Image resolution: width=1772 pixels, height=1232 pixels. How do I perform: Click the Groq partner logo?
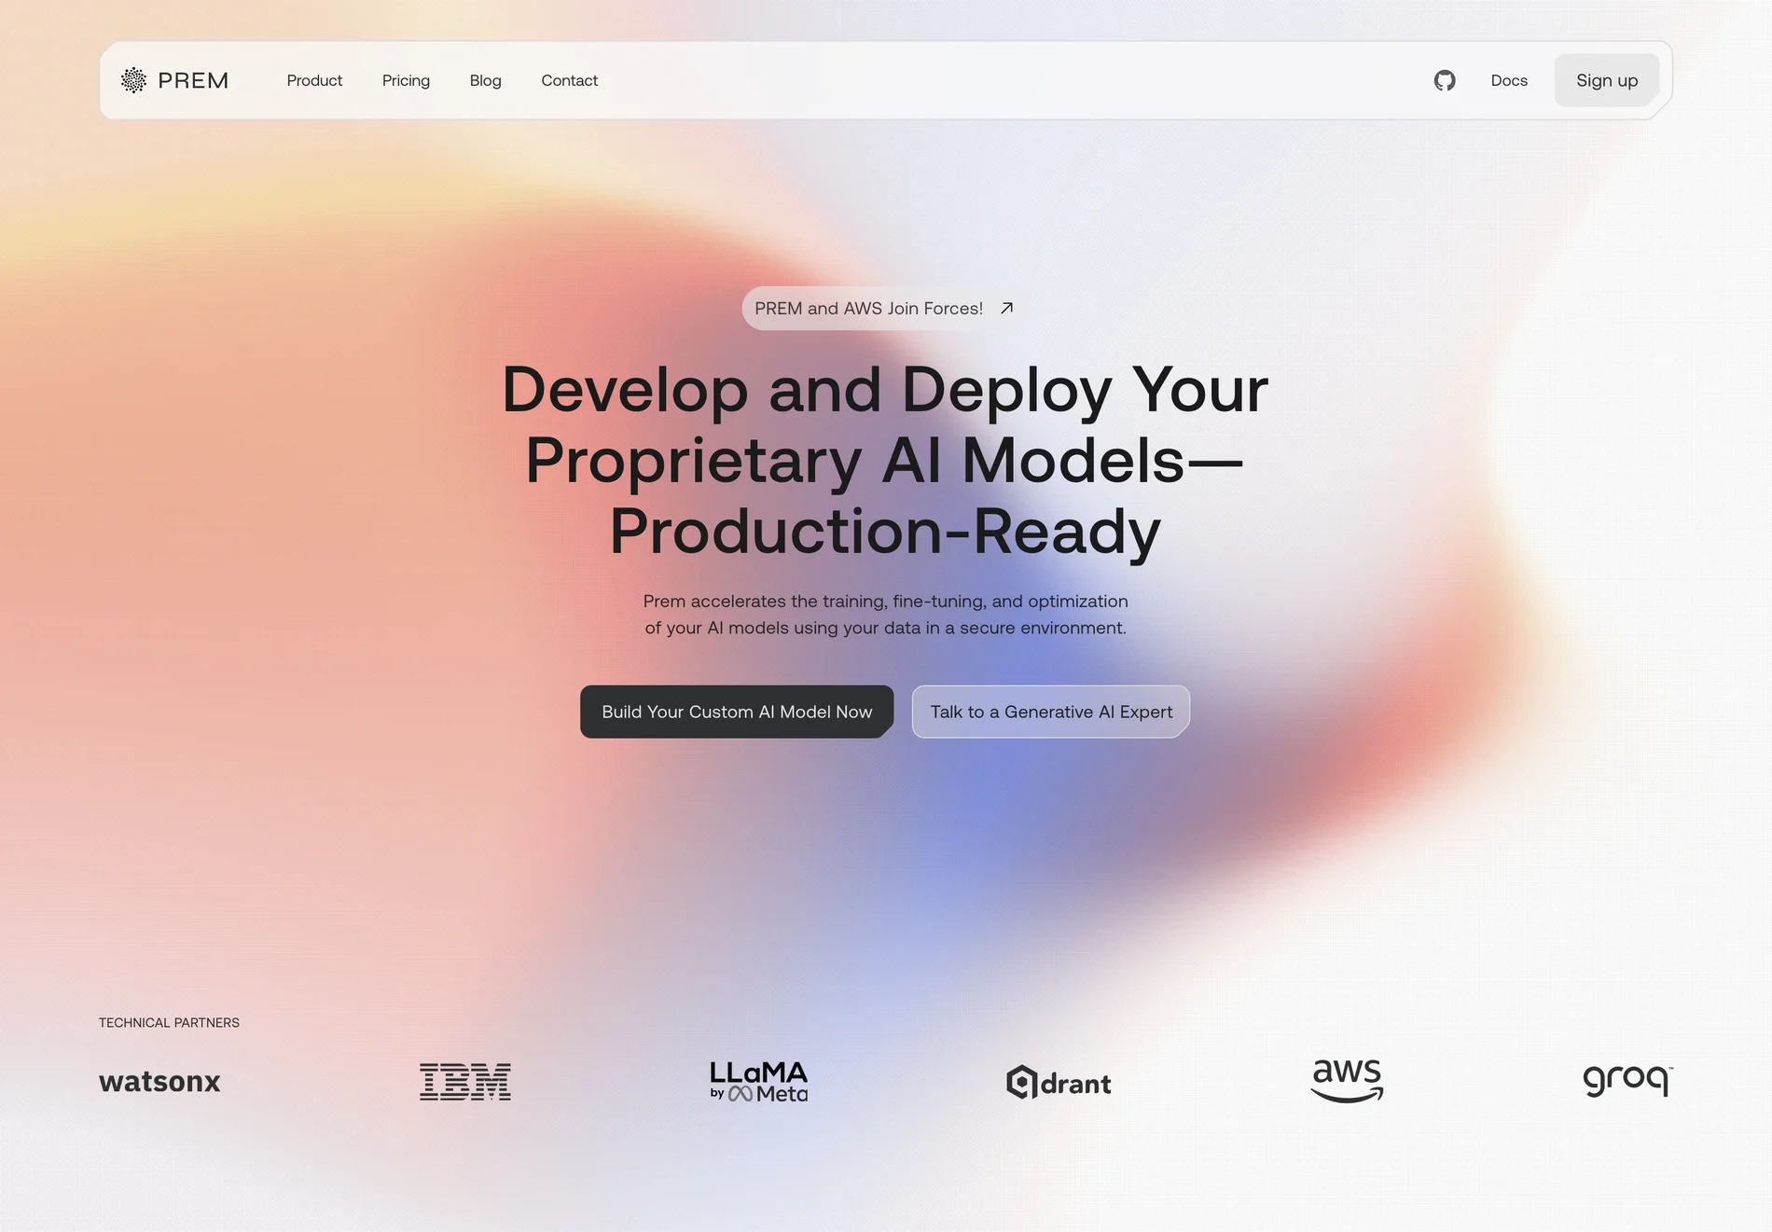pyautogui.click(x=1627, y=1080)
